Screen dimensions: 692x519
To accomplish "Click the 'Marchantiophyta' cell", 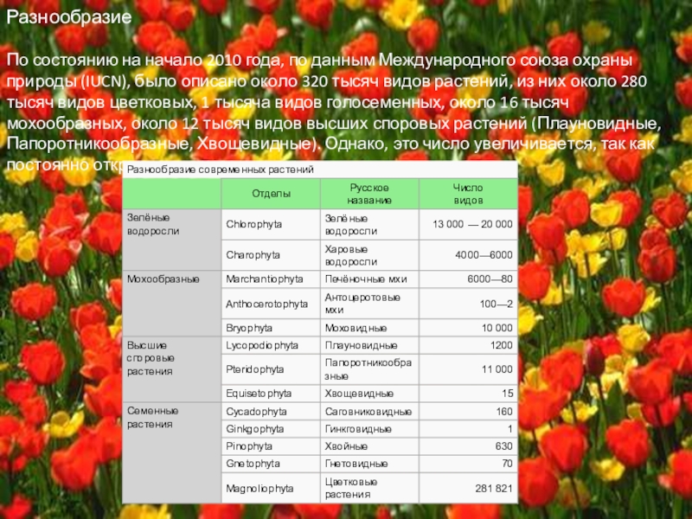I will [x=264, y=279].
